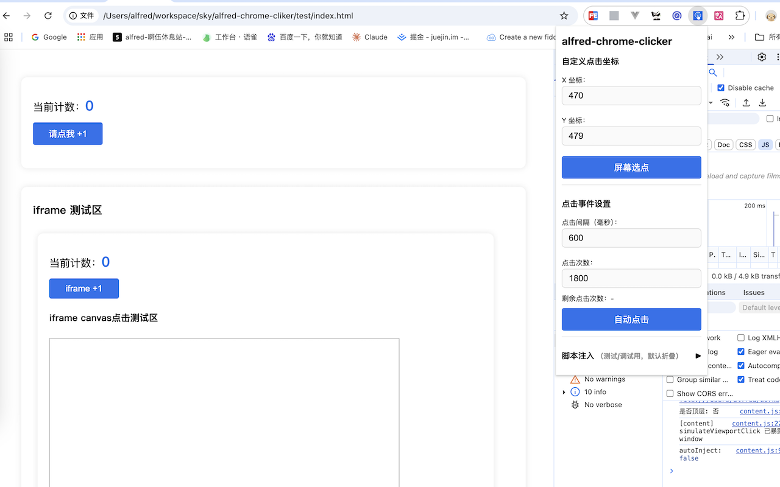
Task: Open the Chrome extensions puzzle icon
Action: [x=740, y=16]
